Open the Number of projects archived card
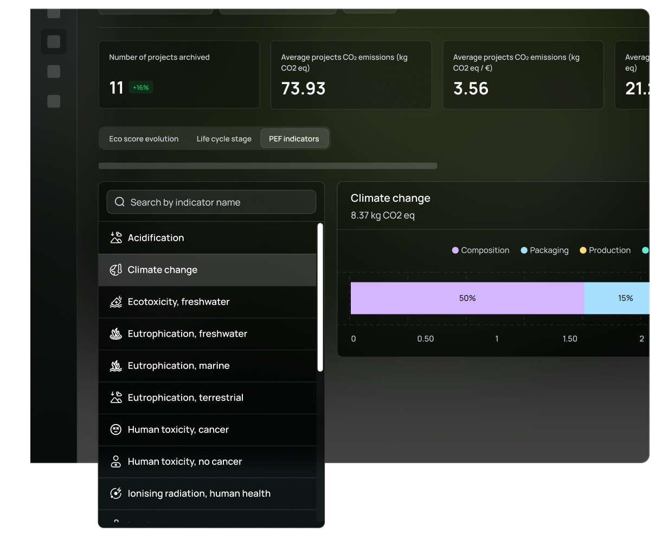The height and width of the screenshot is (545, 655). tap(179, 75)
